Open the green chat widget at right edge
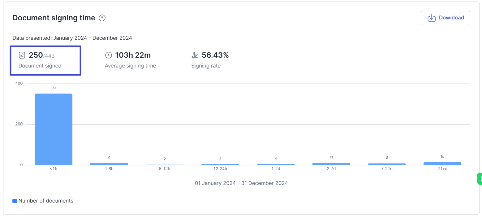This screenshot has height=217, width=482. [x=480, y=179]
